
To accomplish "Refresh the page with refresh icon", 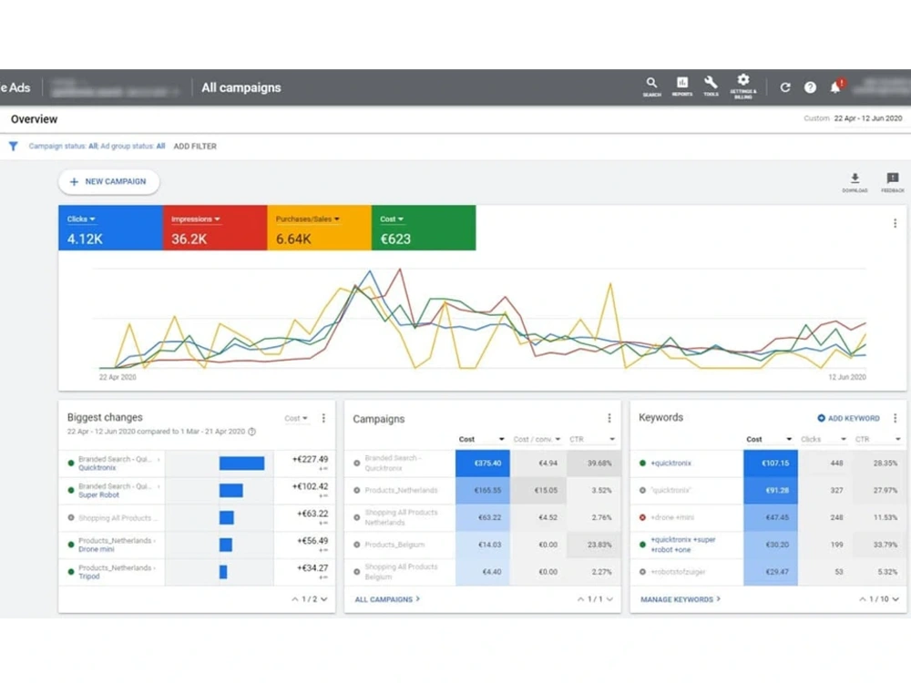I will click(785, 87).
